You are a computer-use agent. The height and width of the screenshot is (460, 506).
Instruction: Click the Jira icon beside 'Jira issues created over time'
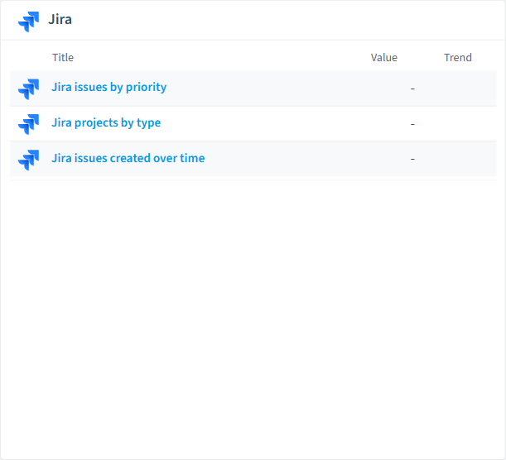coord(29,160)
